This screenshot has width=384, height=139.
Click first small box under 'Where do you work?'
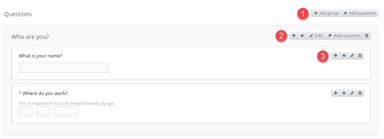pos(26,112)
